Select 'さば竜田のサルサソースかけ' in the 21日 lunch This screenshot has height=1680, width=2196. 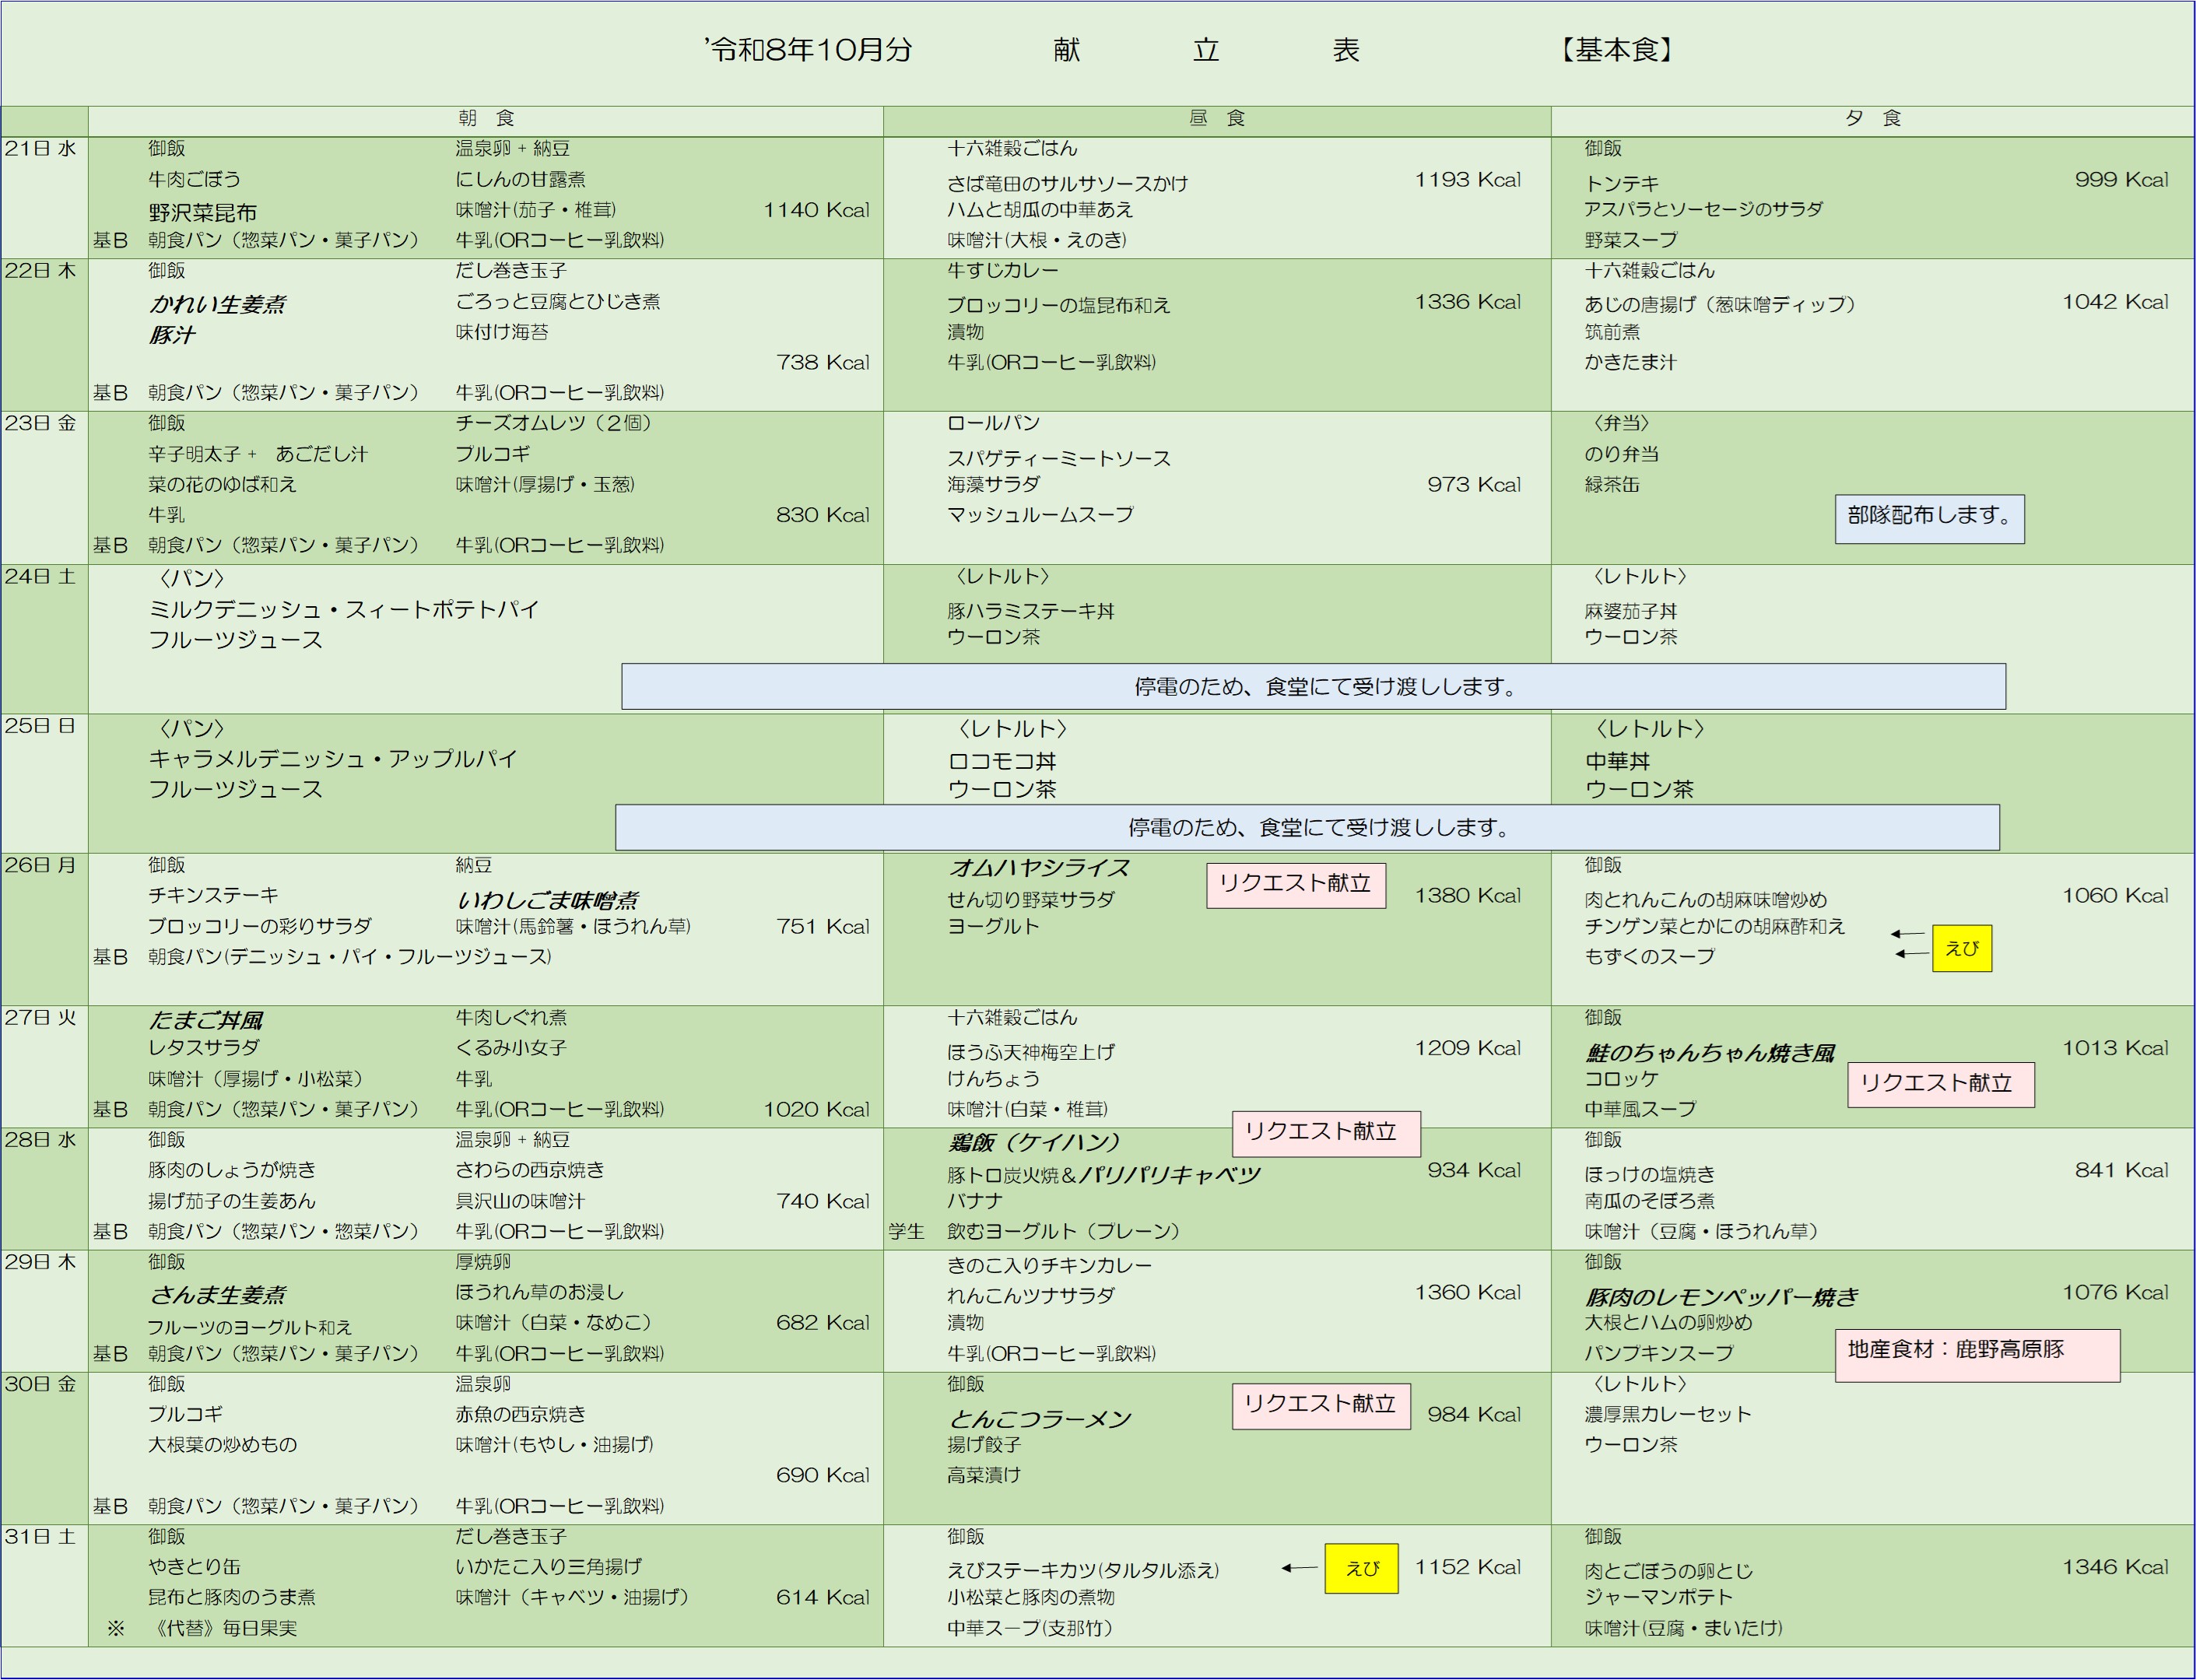tap(1068, 183)
